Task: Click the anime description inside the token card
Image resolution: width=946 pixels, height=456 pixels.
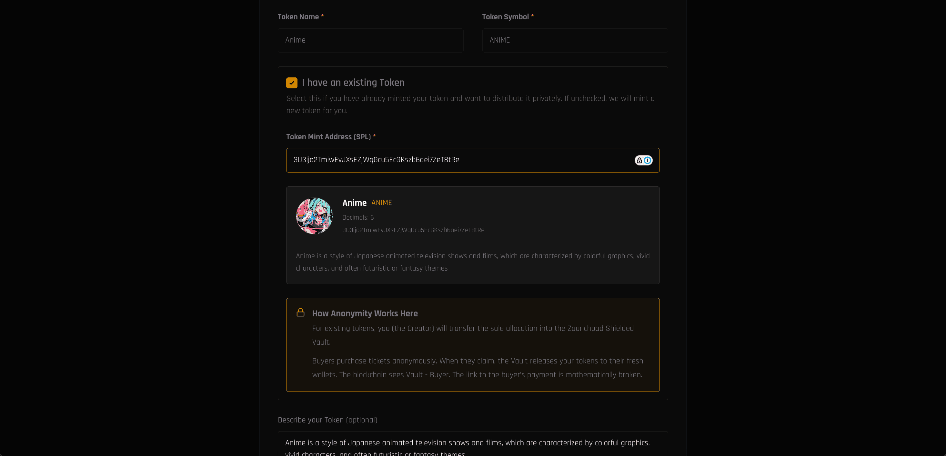Action: [472, 262]
